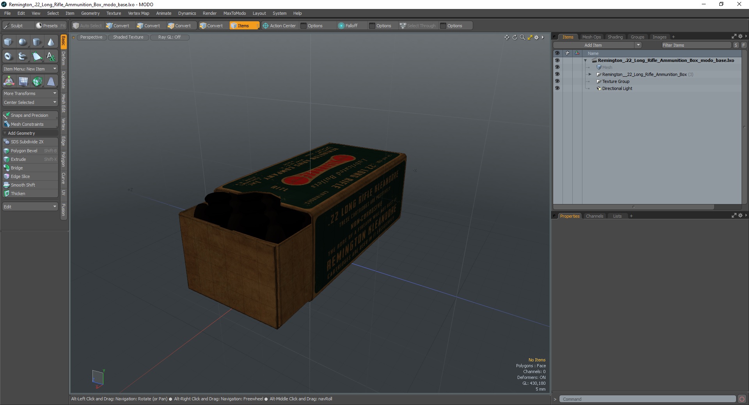Open Mesh Constraints

click(x=30, y=124)
